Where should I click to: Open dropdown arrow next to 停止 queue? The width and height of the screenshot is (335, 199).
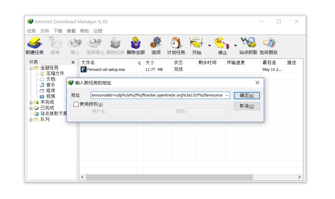[235, 46]
